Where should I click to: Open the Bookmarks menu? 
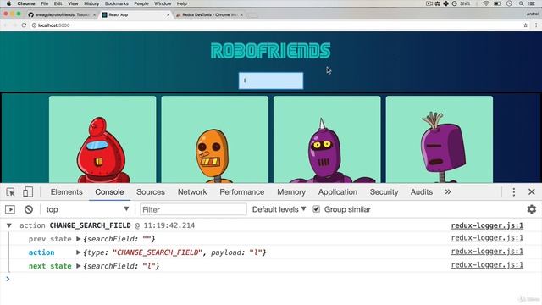point(117,3)
